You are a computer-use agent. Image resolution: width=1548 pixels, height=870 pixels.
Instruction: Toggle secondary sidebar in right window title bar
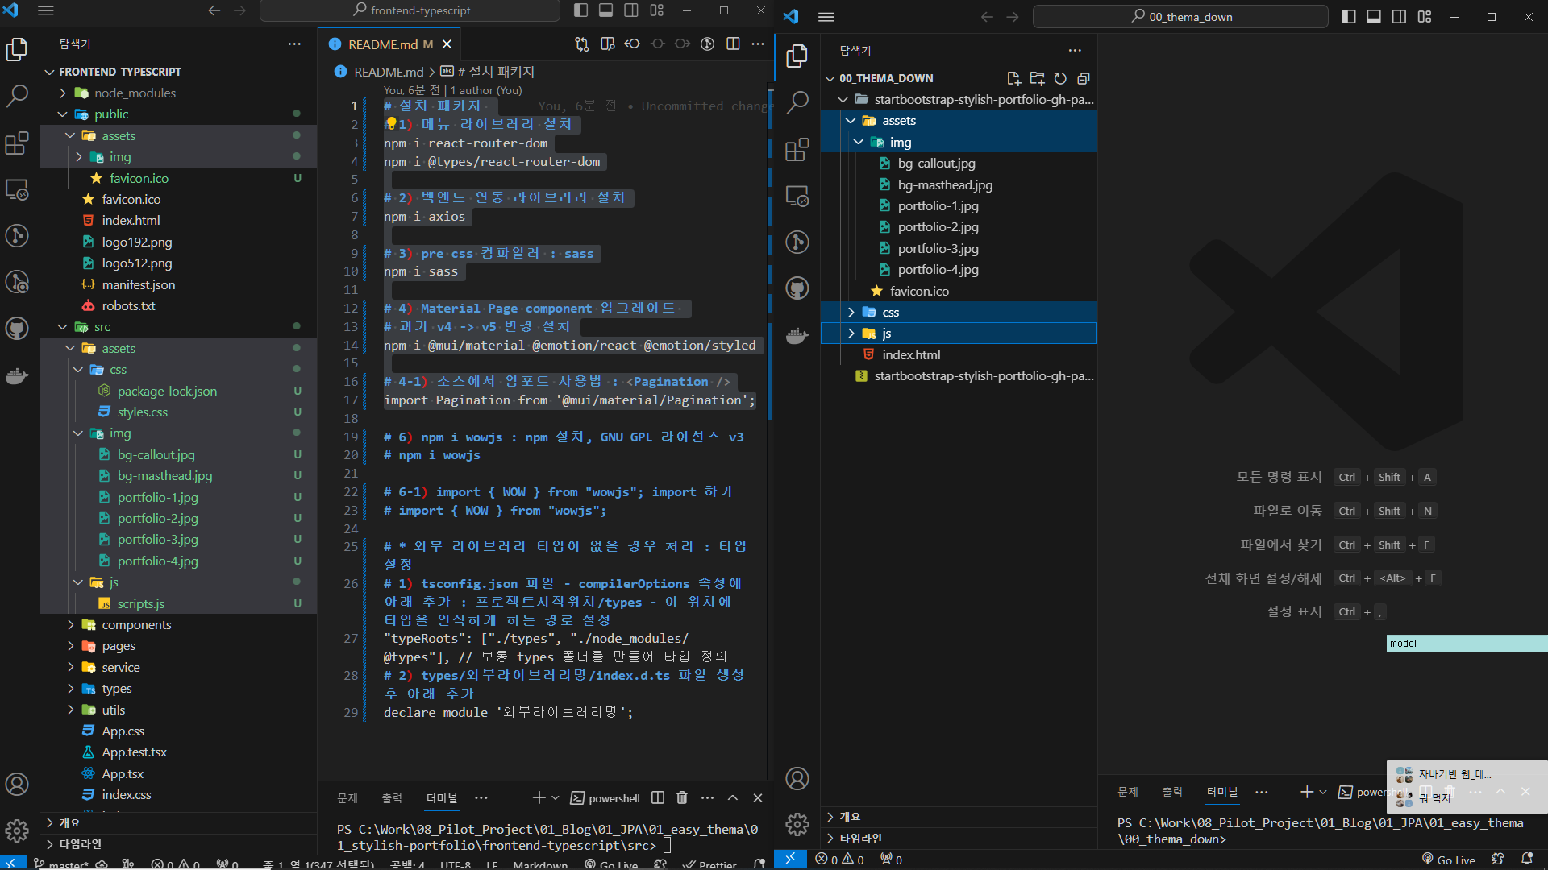pos(1399,17)
